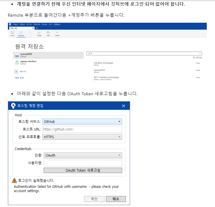Screen dimensions: 215x207
Task: Close the 호스팅 계정 편집 dialog
Action: 123,106
